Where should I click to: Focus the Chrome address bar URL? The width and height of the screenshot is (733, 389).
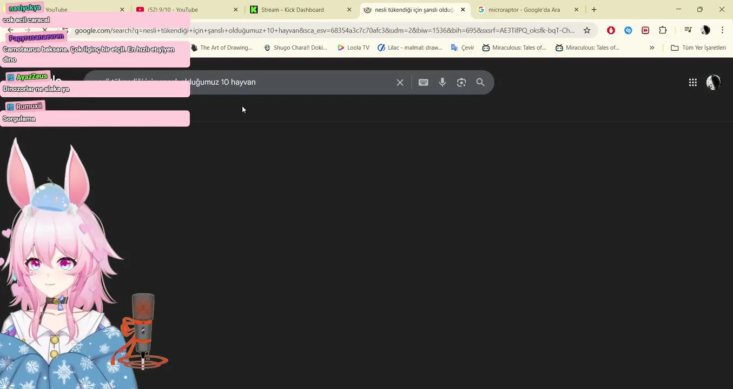click(x=325, y=30)
